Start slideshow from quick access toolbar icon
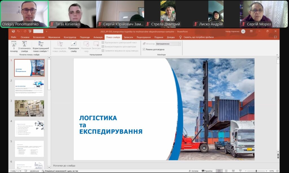289x173 pixels. 30,31
